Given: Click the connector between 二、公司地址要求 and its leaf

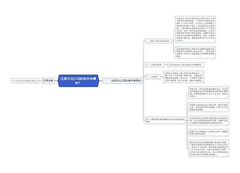Looking at the screenshot, I should pyautogui.click(x=166, y=65).
